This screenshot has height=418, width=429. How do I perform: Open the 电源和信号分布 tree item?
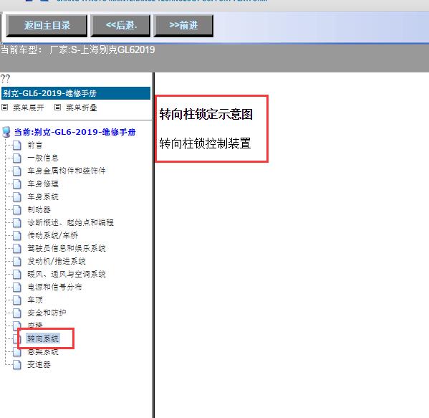[54, 287]
